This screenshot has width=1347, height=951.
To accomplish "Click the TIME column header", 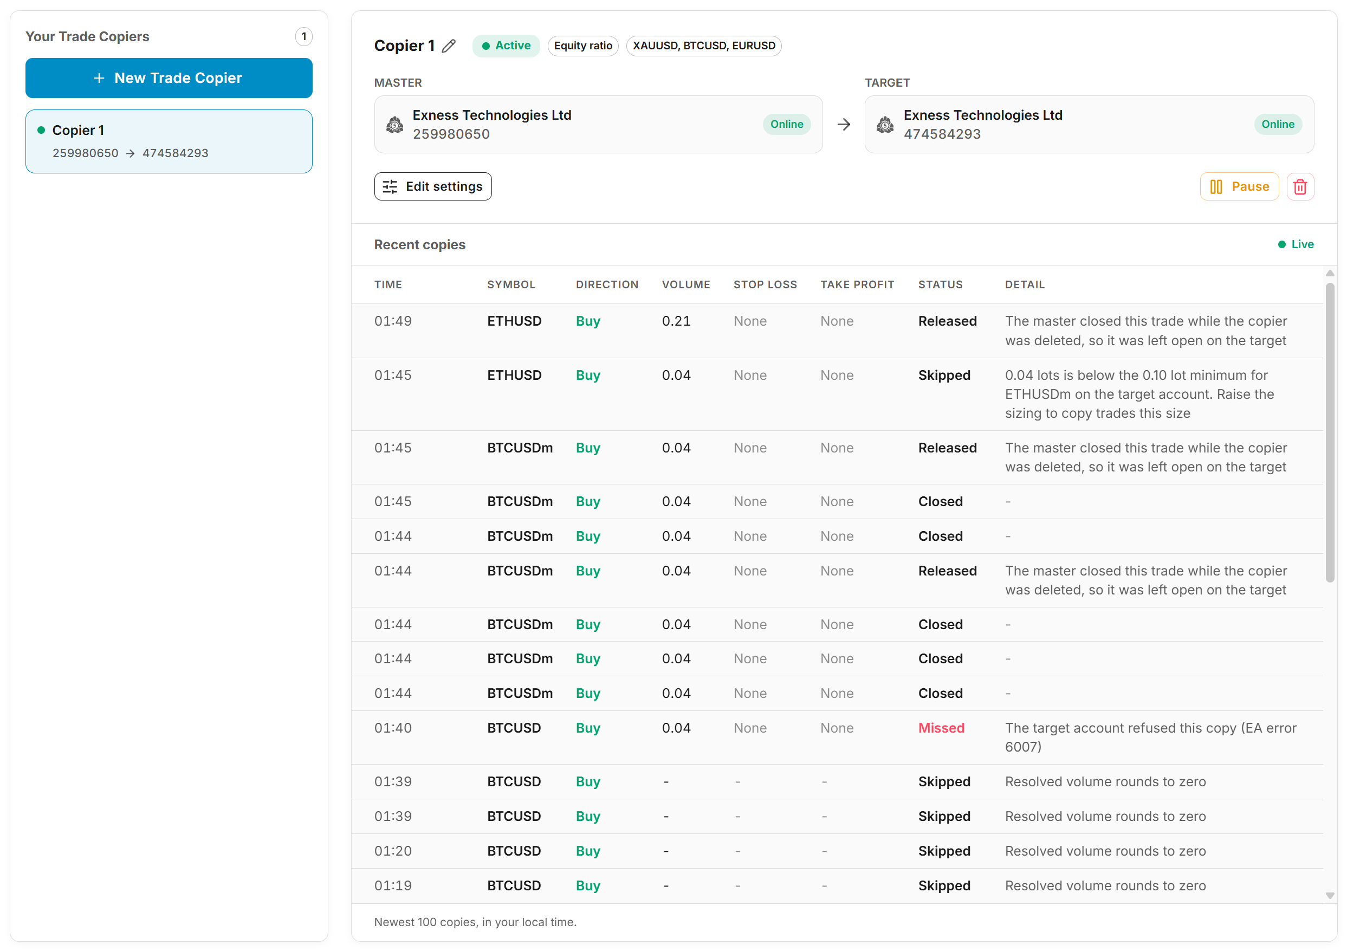I will 388,284.
